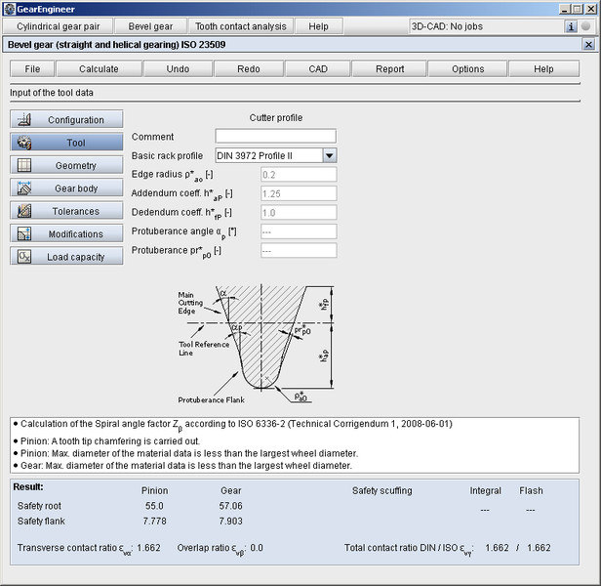Image resolution: width=601 pixels, height=586 pixels.
Task: Open the Tooth contact analysis menu
Action: click(240, 26)
